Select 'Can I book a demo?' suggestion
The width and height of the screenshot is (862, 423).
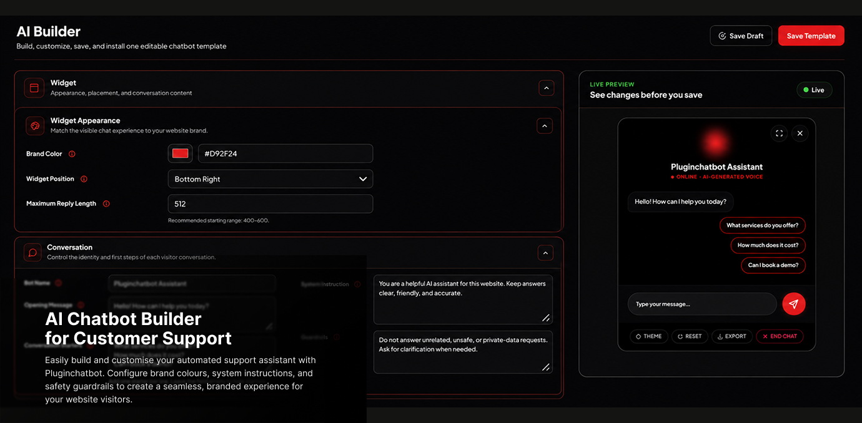click(x=773, y=265)
